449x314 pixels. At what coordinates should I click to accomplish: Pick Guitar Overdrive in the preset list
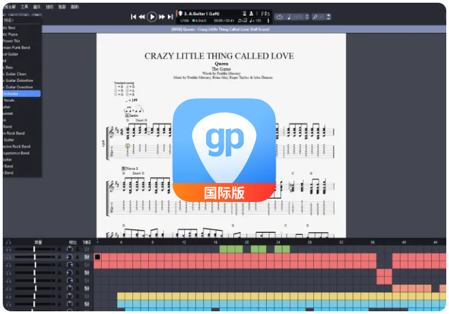click(x=20, y=87)
